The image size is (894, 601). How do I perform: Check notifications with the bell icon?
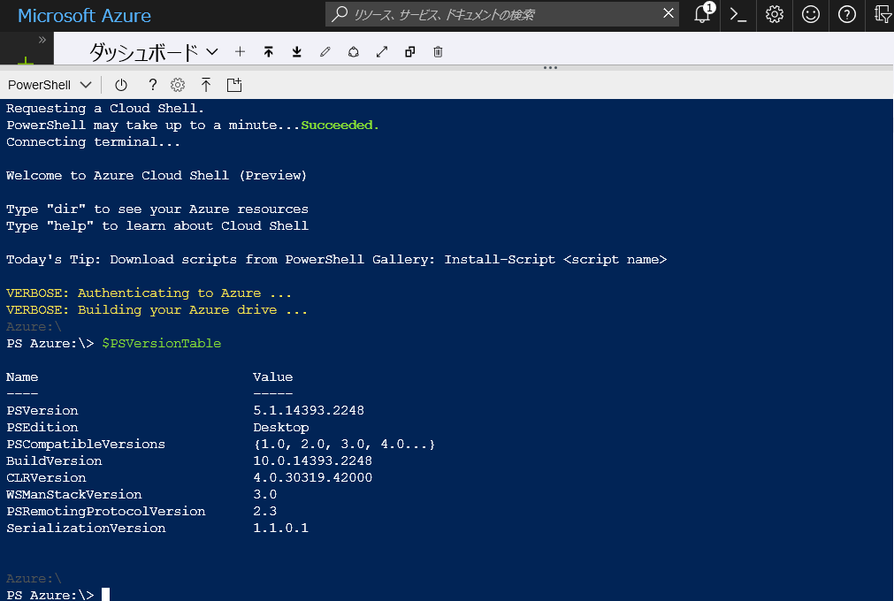701,15
